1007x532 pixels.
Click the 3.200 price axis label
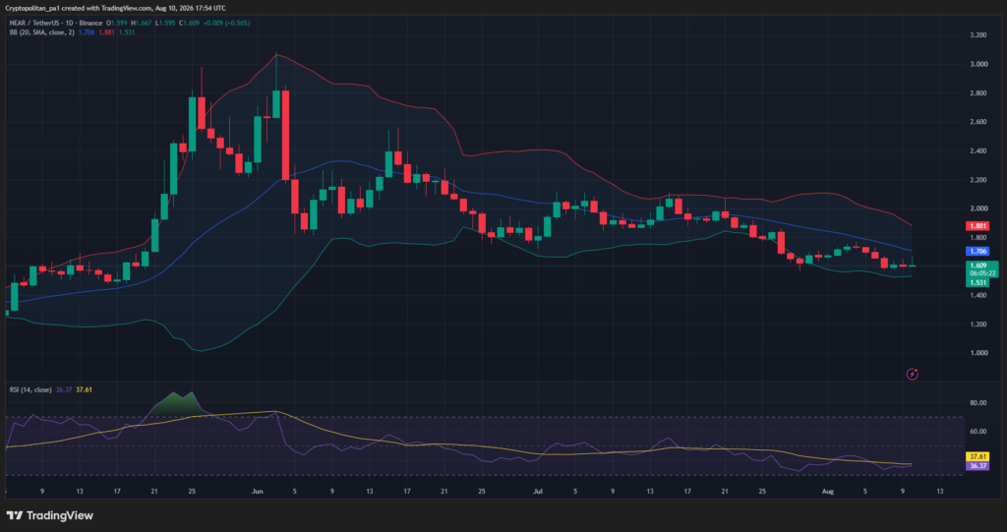(x=978, y=35)
